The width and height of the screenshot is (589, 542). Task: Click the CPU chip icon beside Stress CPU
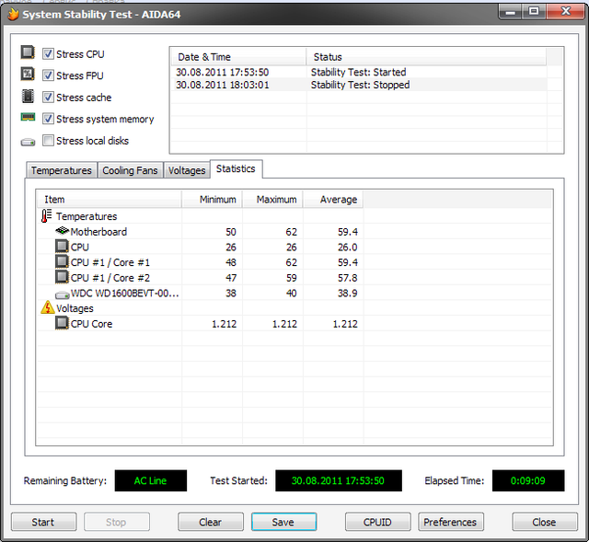click(28, 53)
